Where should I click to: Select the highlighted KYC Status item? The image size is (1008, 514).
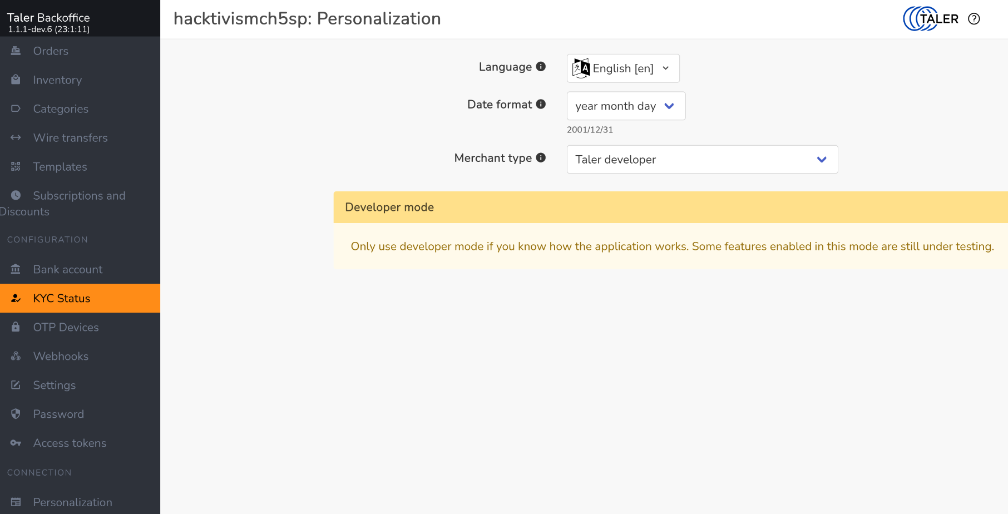(62, 298)
